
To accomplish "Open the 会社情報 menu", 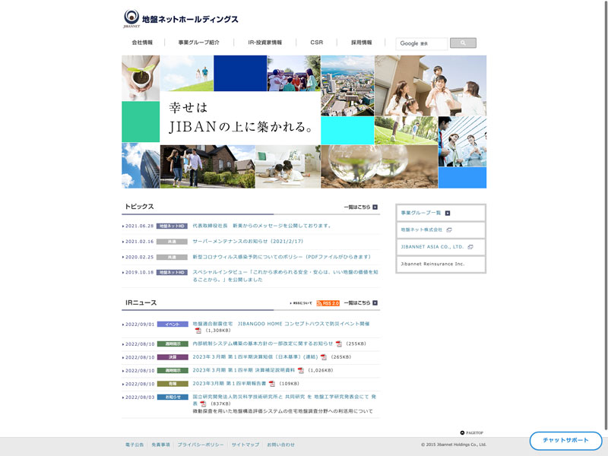I will [x=142, y=43].
